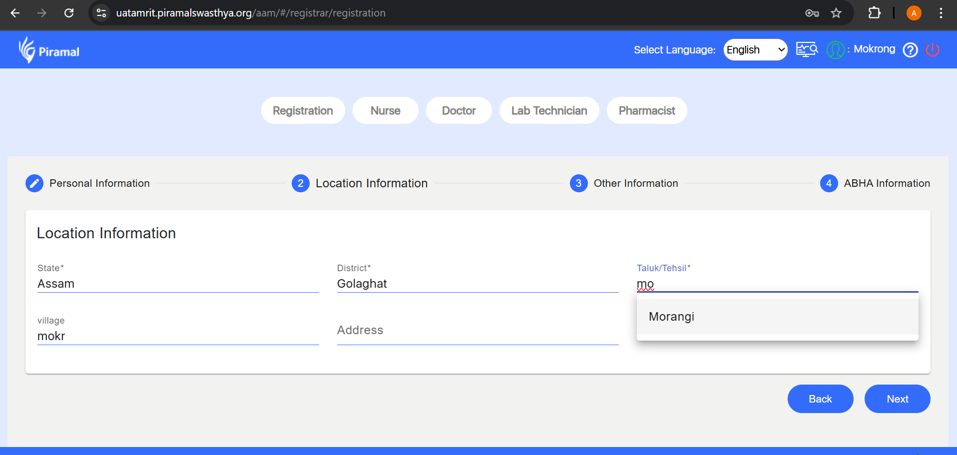Click the password key icon in address bar

pyautogui.click(x=812, y=13)
